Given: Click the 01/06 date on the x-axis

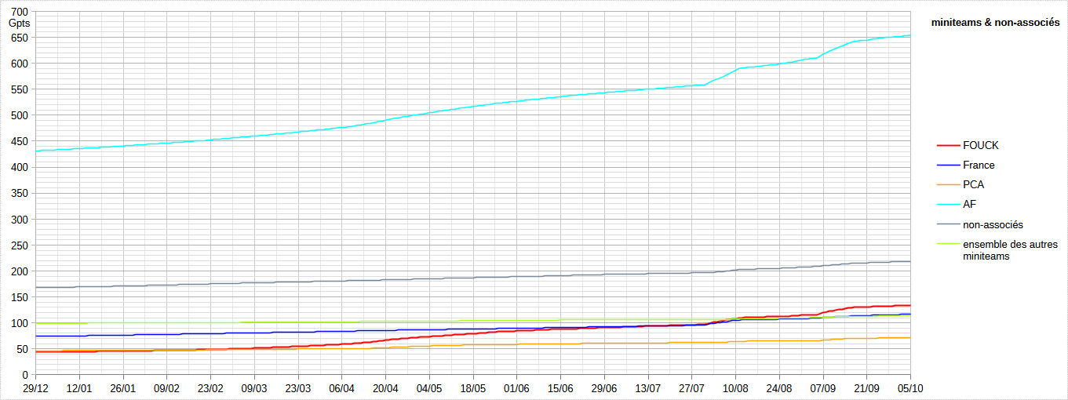Looking at the screenshot, I should (x=516, y=388).
